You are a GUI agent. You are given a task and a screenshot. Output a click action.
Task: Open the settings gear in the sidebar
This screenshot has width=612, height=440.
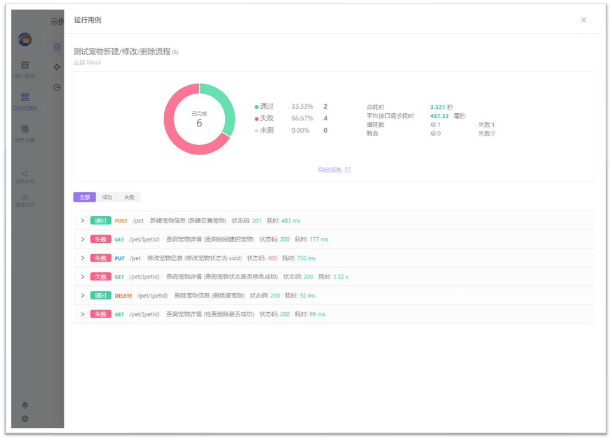25,419
